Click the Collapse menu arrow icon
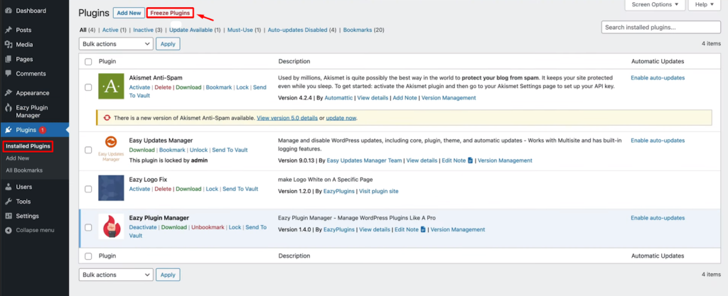This screenshot has width=728, height=296. pyautogui.click(x=8, y=230)
